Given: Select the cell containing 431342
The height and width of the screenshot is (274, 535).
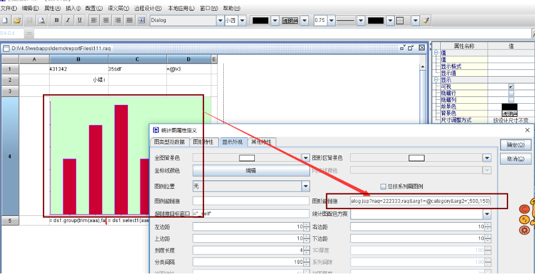Looking at the screenshot, I should (79, 69).
